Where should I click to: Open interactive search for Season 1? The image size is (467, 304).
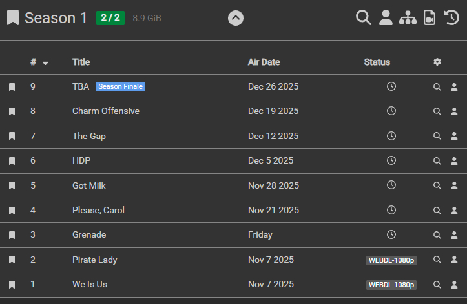[386, 18]
